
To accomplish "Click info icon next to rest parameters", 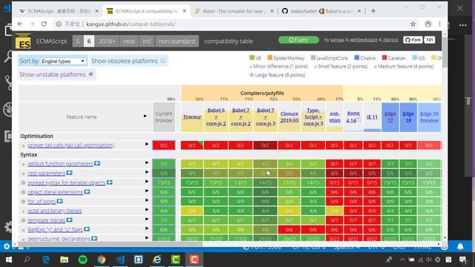I will pyautogui.click(x=69, y=173).
